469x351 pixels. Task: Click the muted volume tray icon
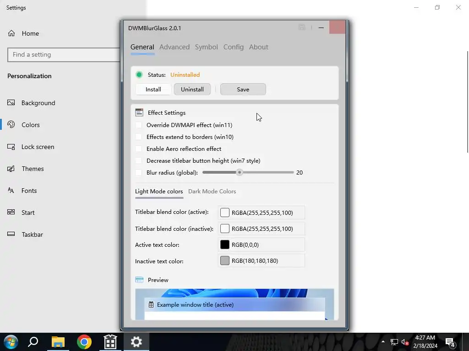(405, 342)
